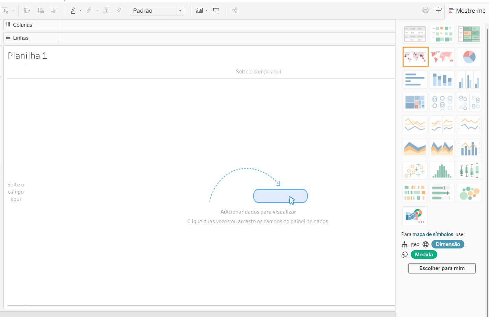Pick the treemap chart type
This screenshot has width=489, height=317.
pos(415,102)
